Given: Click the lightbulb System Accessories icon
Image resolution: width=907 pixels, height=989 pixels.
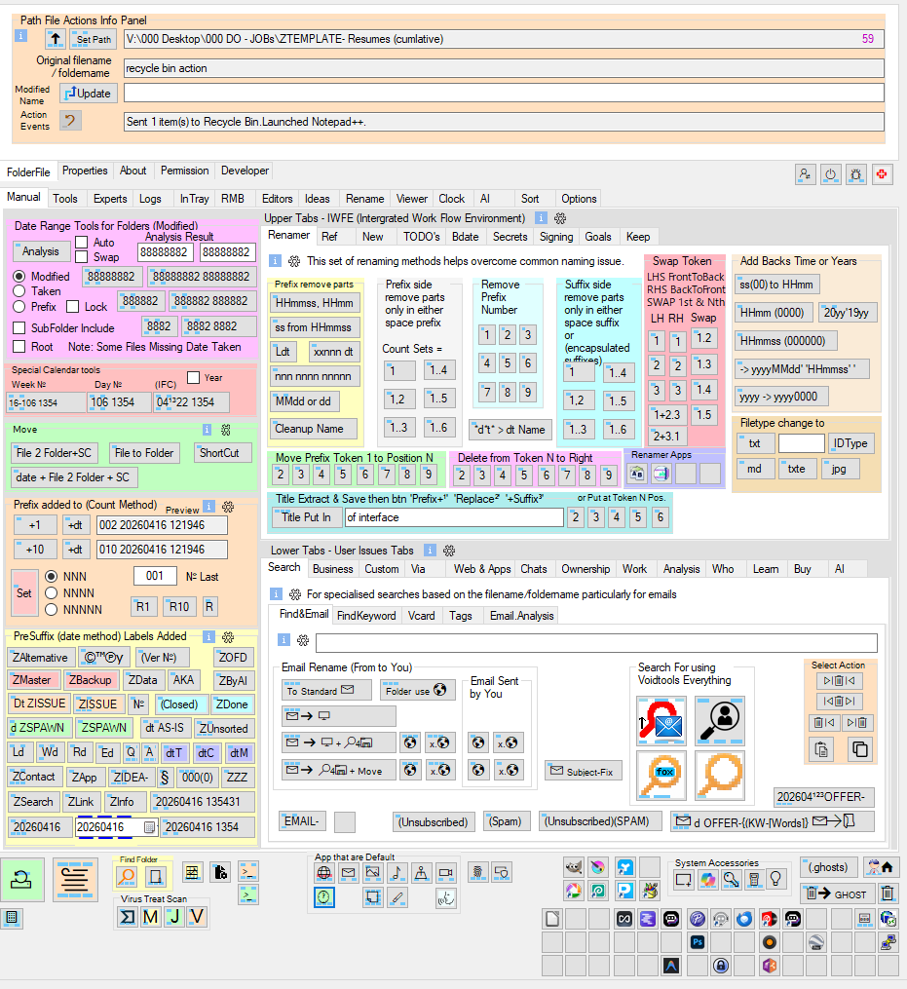Looking at the screenshot, I should [776, 879].
